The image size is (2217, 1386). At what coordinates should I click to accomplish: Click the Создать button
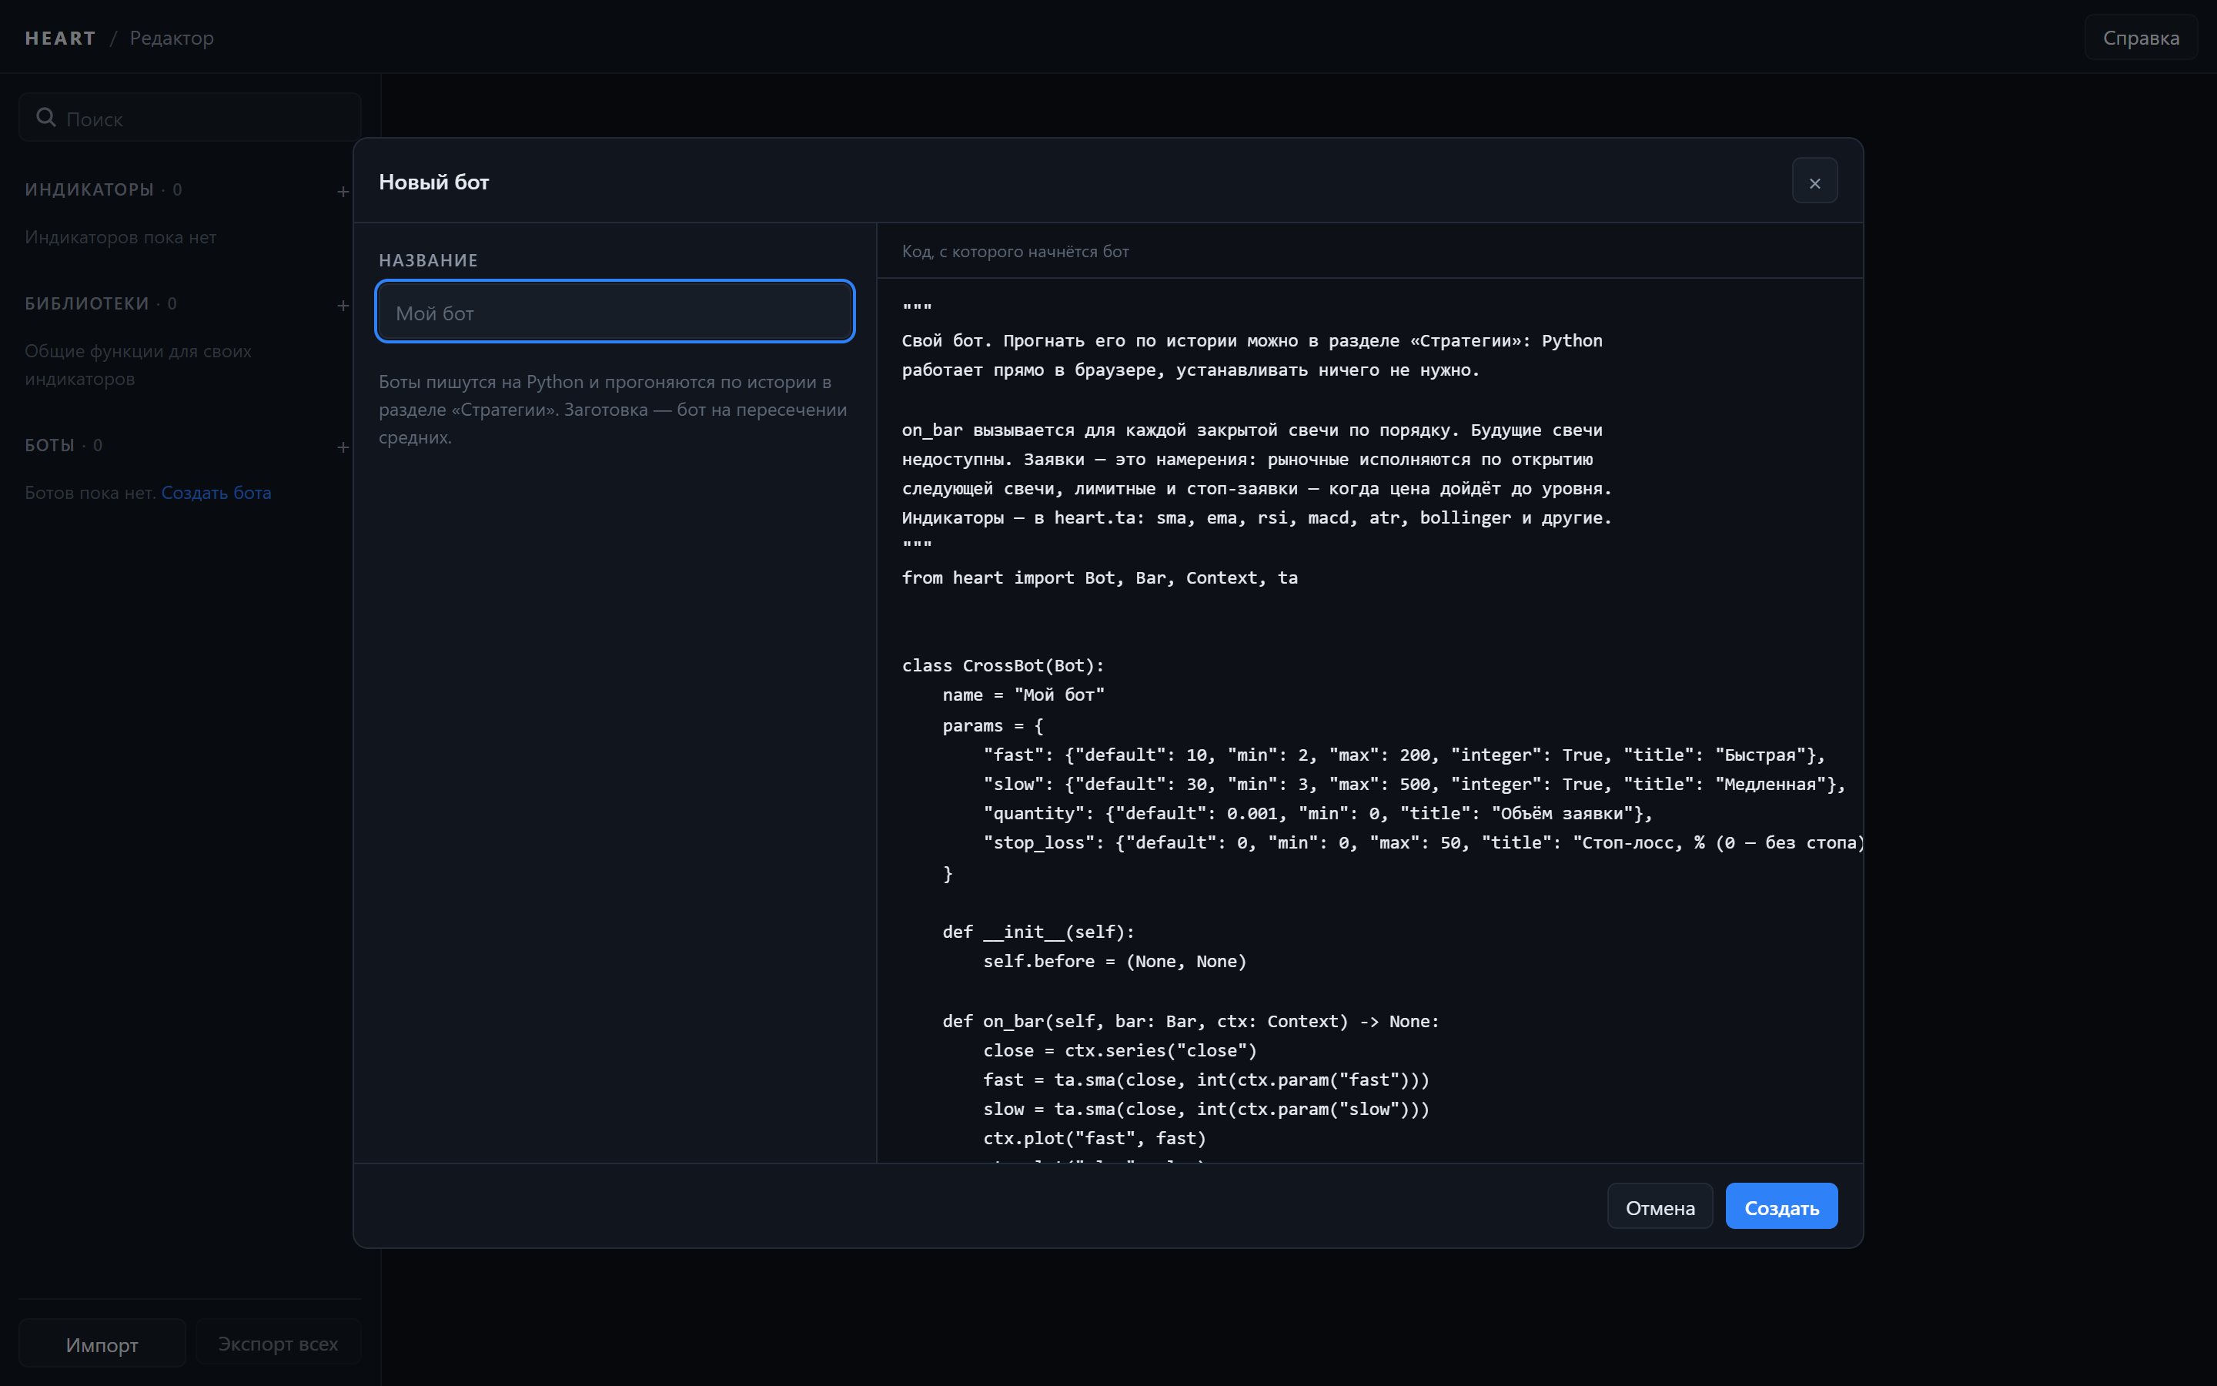(1781, 1207)
